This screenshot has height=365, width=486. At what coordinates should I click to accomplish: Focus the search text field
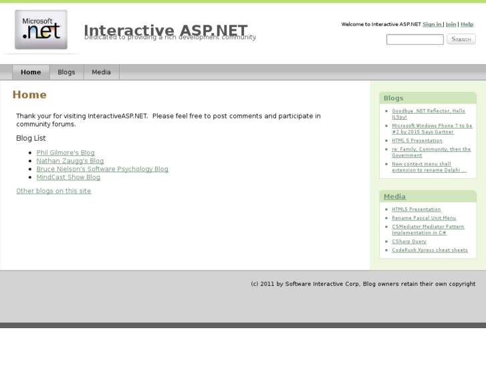(x=414, y=40)
